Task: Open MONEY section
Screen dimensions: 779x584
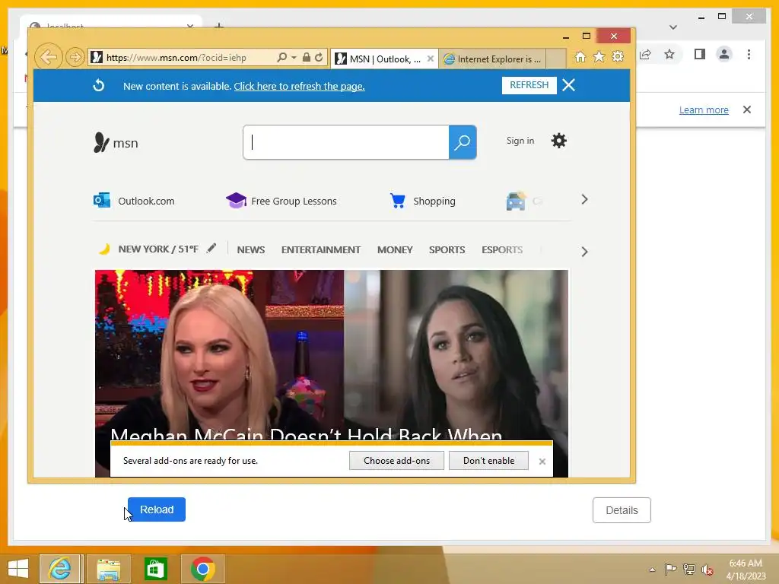Action: [395, 249]
